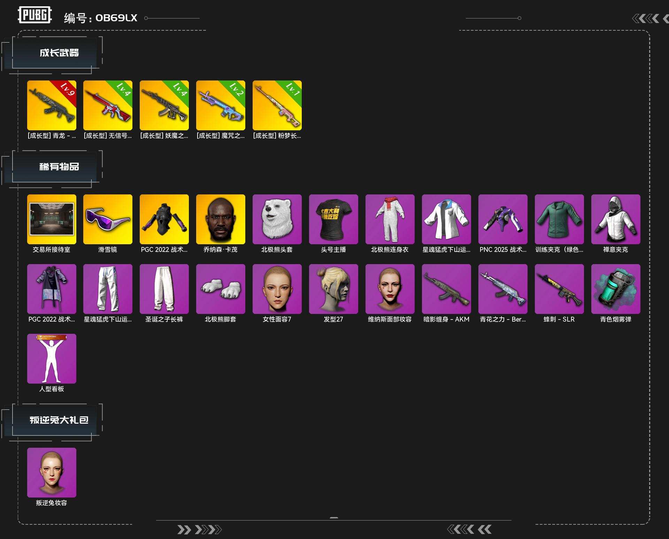Pick the polar bear paw gloves (北极熊脚套)

[x=221, y=289]
